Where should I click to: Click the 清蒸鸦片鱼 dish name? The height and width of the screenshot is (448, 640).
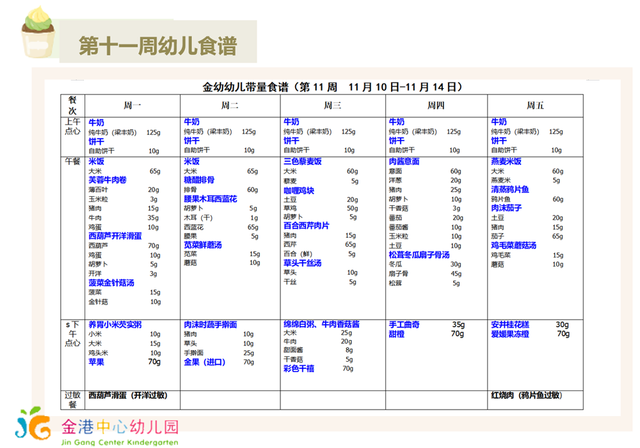510,190
